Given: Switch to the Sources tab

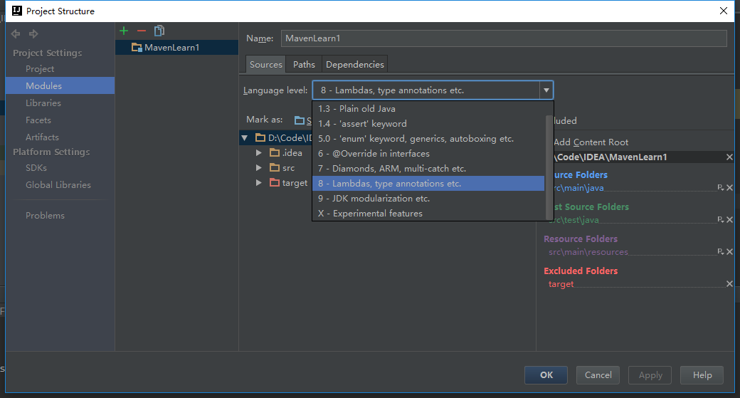Looking at the screenshot, I should [265, 64].
